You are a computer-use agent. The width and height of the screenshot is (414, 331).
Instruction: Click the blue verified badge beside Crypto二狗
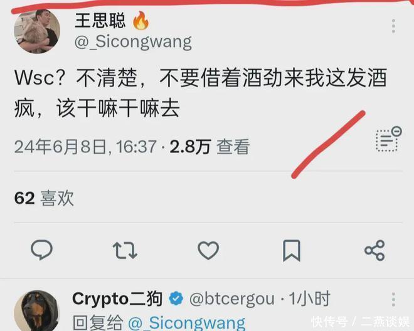tap(176, 299)
